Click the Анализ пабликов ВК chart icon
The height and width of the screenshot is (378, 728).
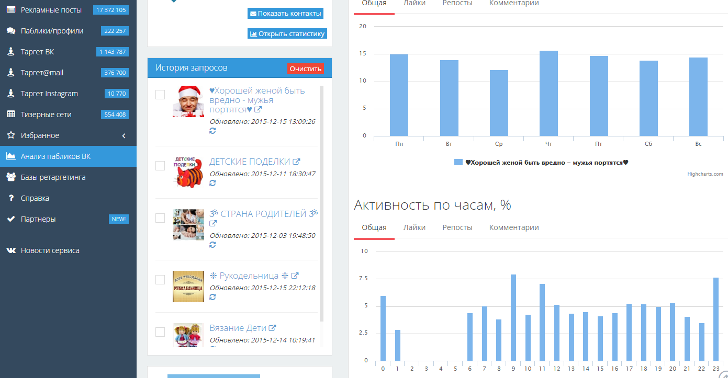10,156
